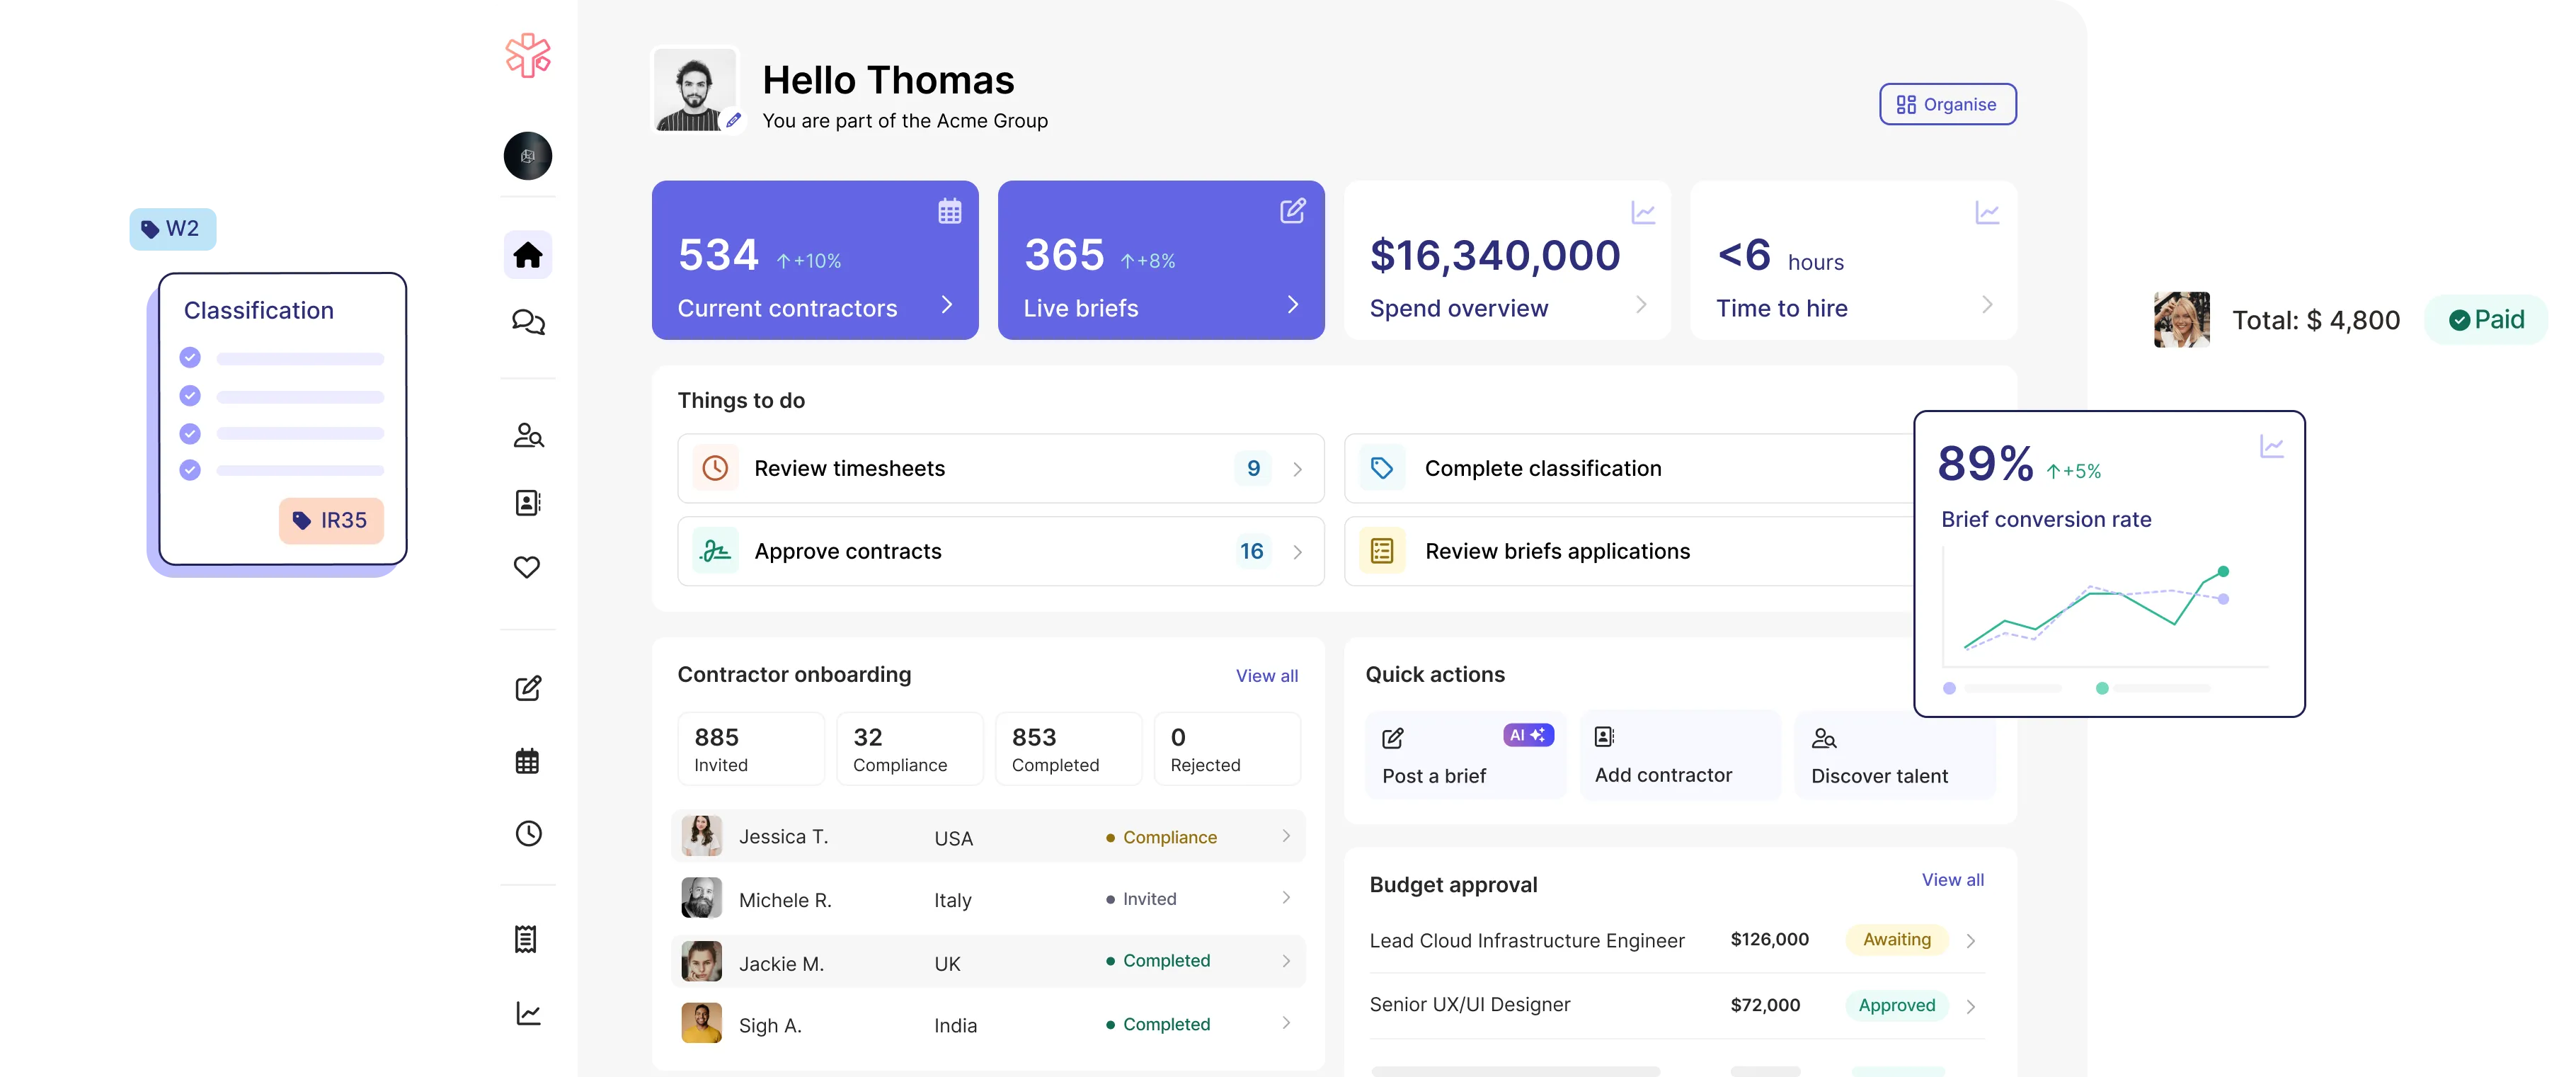2576x1077 pixels.
Task: Click View all in Contractor onboarding
Action: click(x=1266, y=676)
